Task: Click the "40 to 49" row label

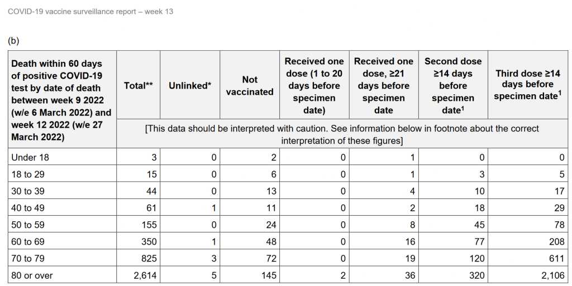Action: [x=29, y=208]
